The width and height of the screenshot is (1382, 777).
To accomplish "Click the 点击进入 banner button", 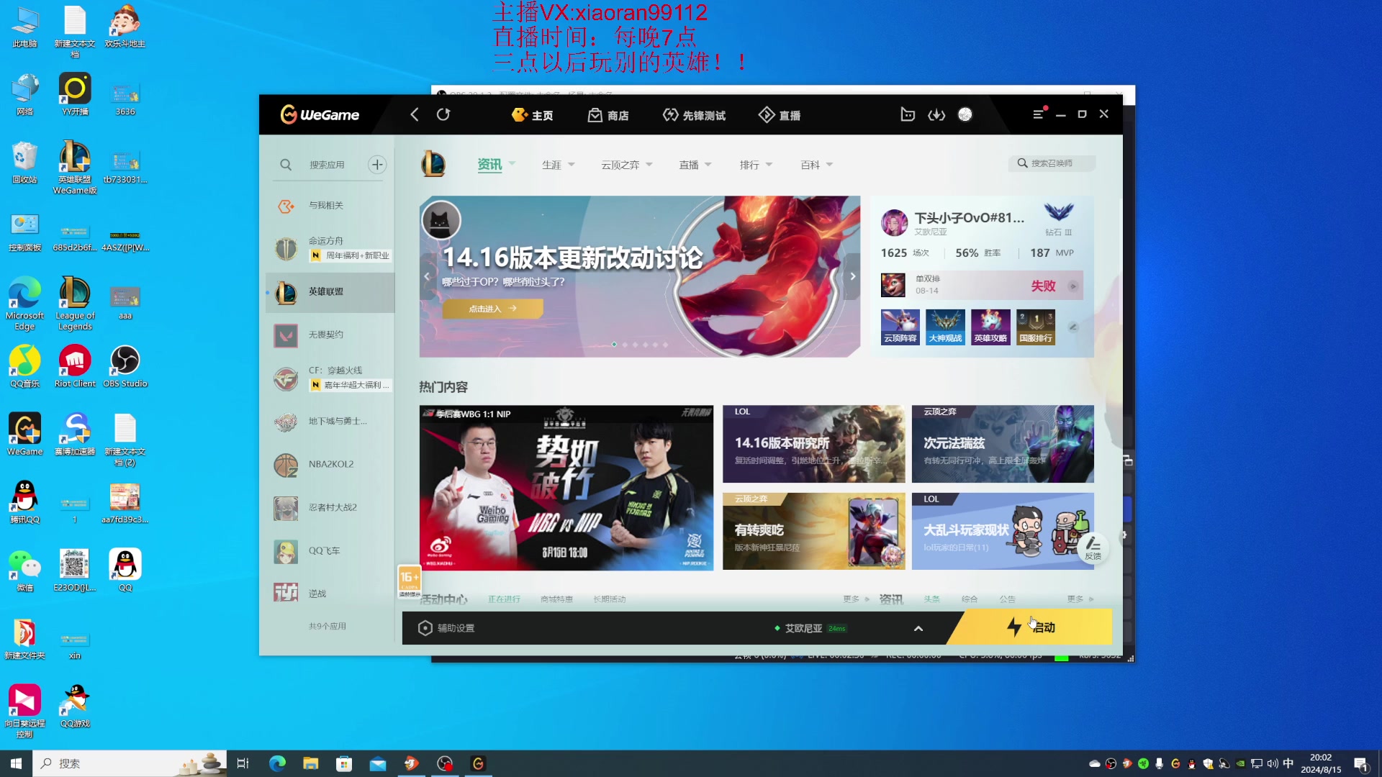I will click(x=492, y=309).
